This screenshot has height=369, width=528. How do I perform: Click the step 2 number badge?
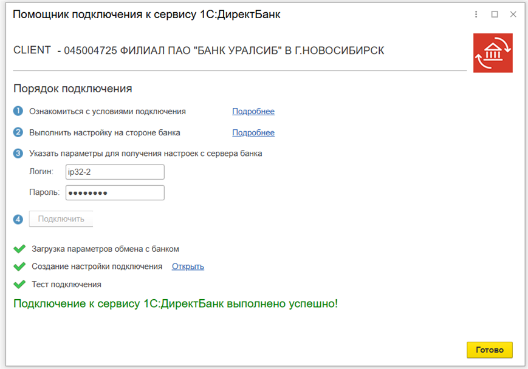coord(18,132)
